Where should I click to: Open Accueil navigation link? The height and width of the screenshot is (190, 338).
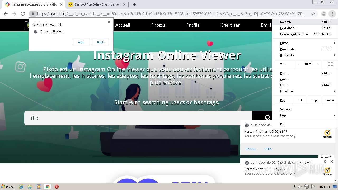(x=123, y=25)
